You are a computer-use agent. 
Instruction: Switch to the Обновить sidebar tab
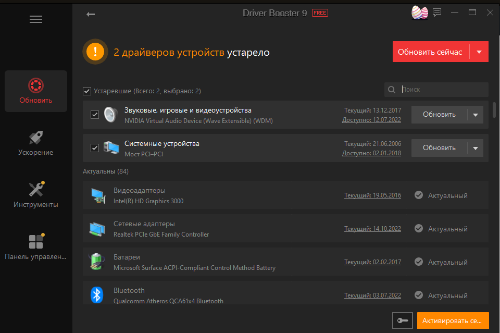[x=36, y=91]
